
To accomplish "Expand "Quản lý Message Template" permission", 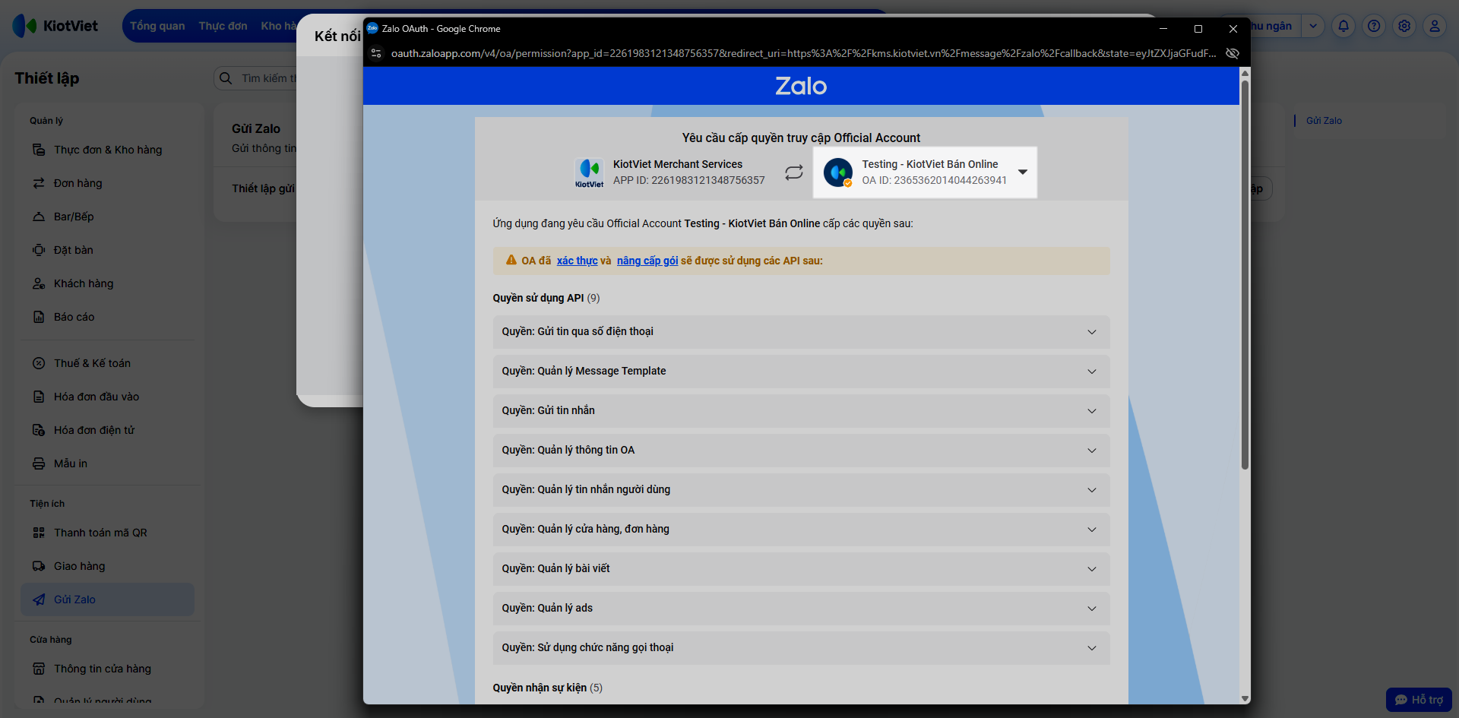I will (x=801, y=372).
